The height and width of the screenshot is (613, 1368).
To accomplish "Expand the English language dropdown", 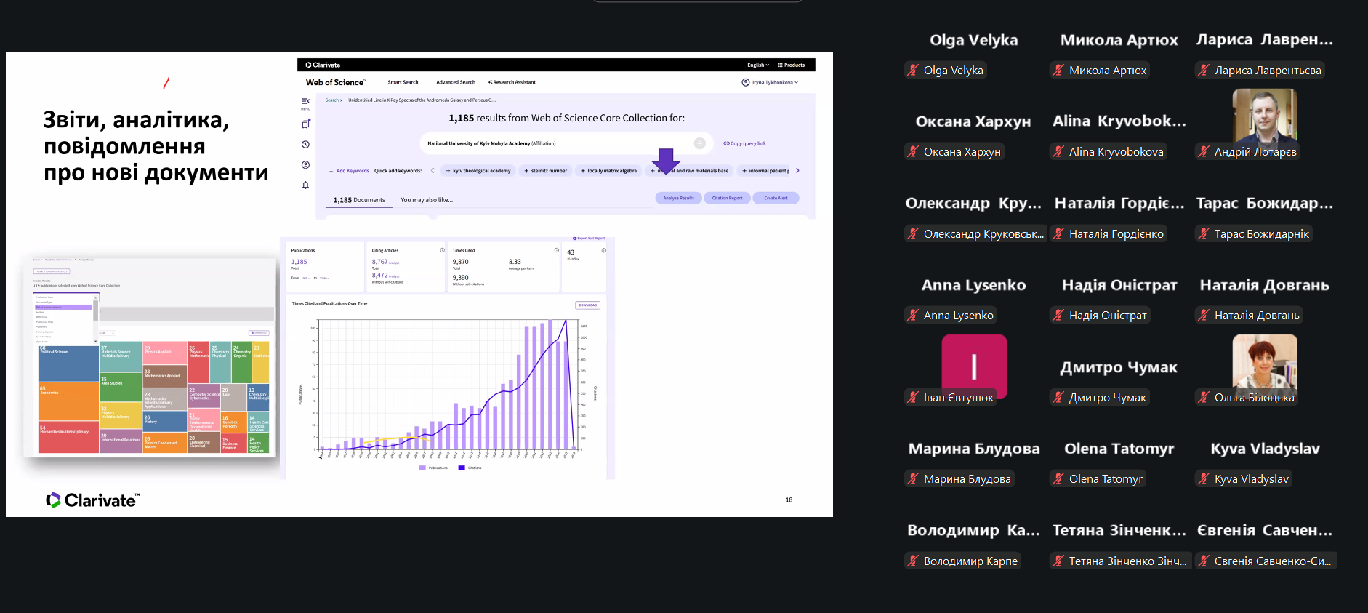I will (757, 65).
